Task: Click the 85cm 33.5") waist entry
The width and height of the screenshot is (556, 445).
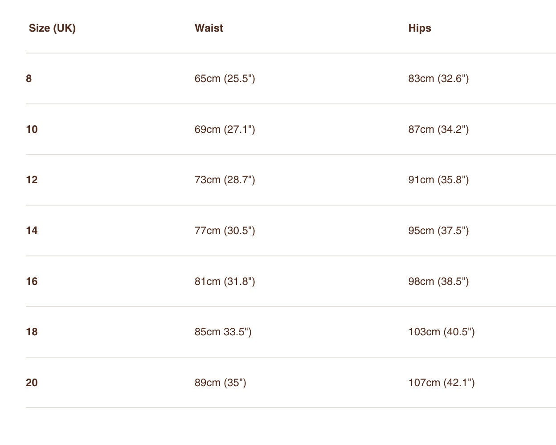Action: [223, 332]
